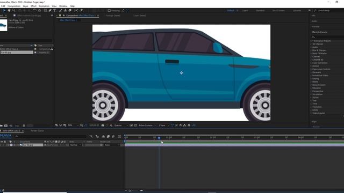Image resolution: width=344 pixels, height=193 pixels.
Task: Open the viewer magnification 50% dropdown
Action: (73, 125)
